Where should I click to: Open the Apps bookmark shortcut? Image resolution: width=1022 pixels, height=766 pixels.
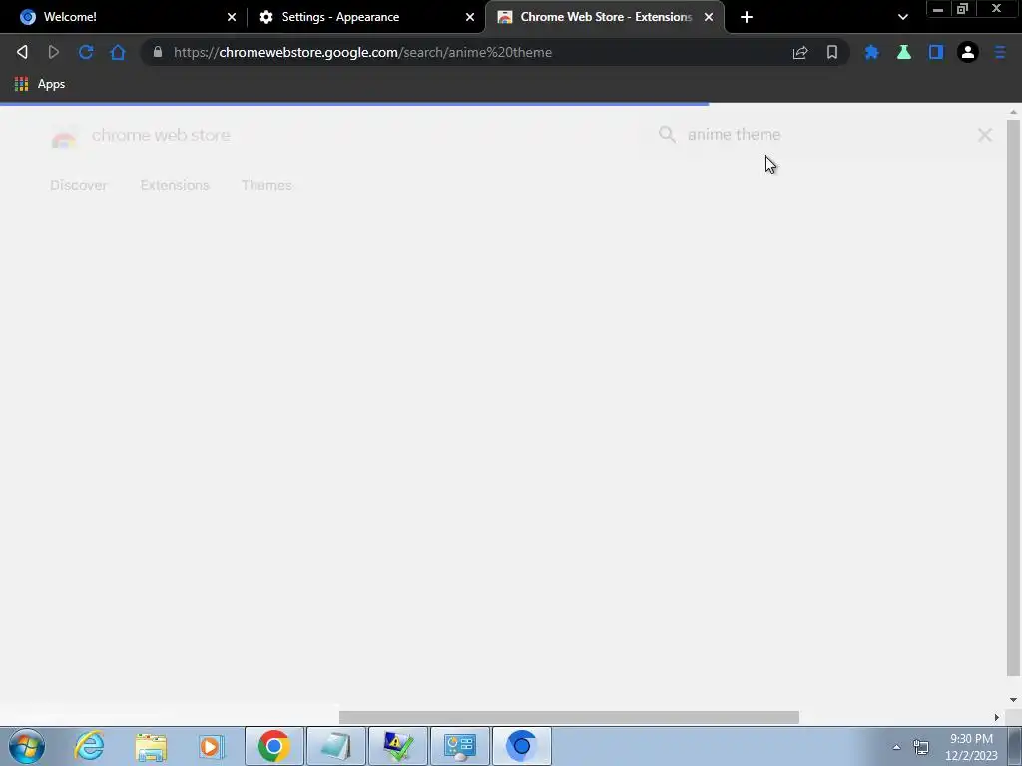coord(40,84)
